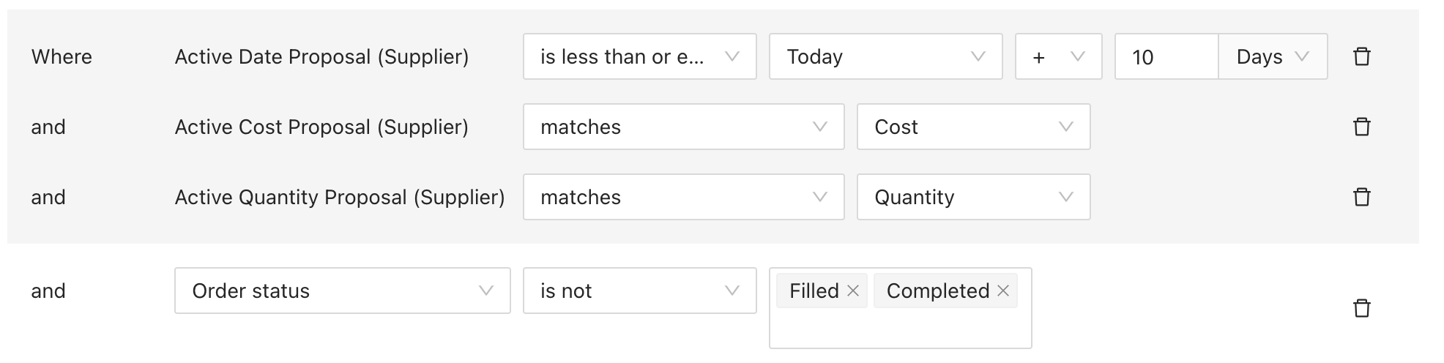The width and height of the screenshot is (1444, 363).
Task: Open the Order status field dropdown
Action: point(342,291)
